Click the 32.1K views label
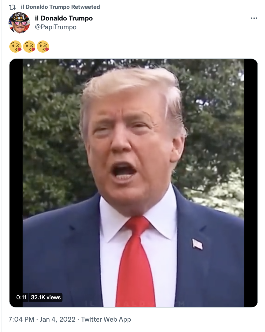Image resolution: width=265 pixels, height=332 pixels. coord(46,297)
